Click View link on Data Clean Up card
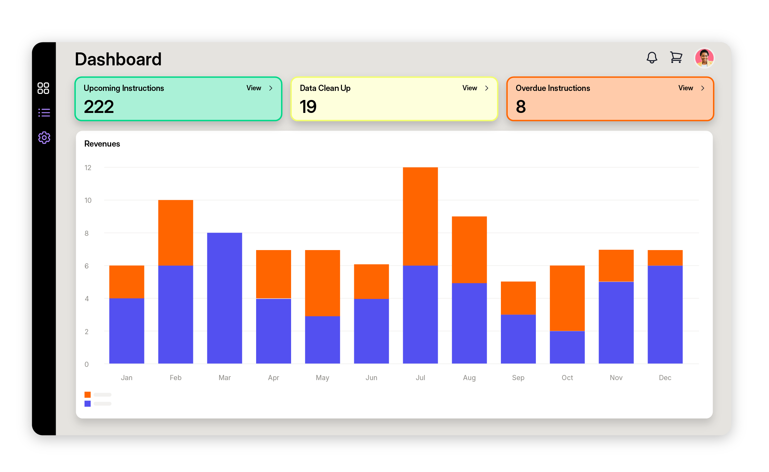The image size is (769, 472). [469, 88]
